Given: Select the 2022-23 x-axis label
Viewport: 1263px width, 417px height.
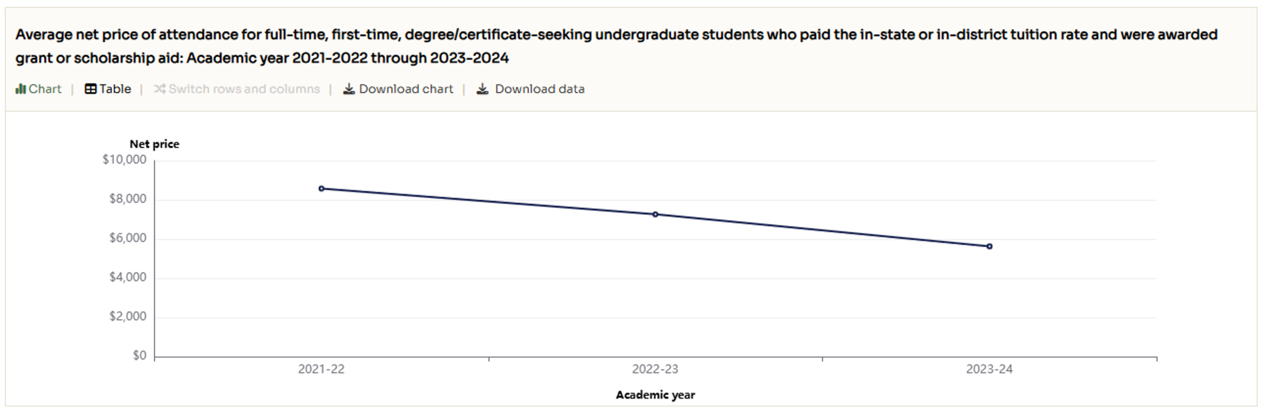Looking at the screenshot, I should click(x=655, y=369).
